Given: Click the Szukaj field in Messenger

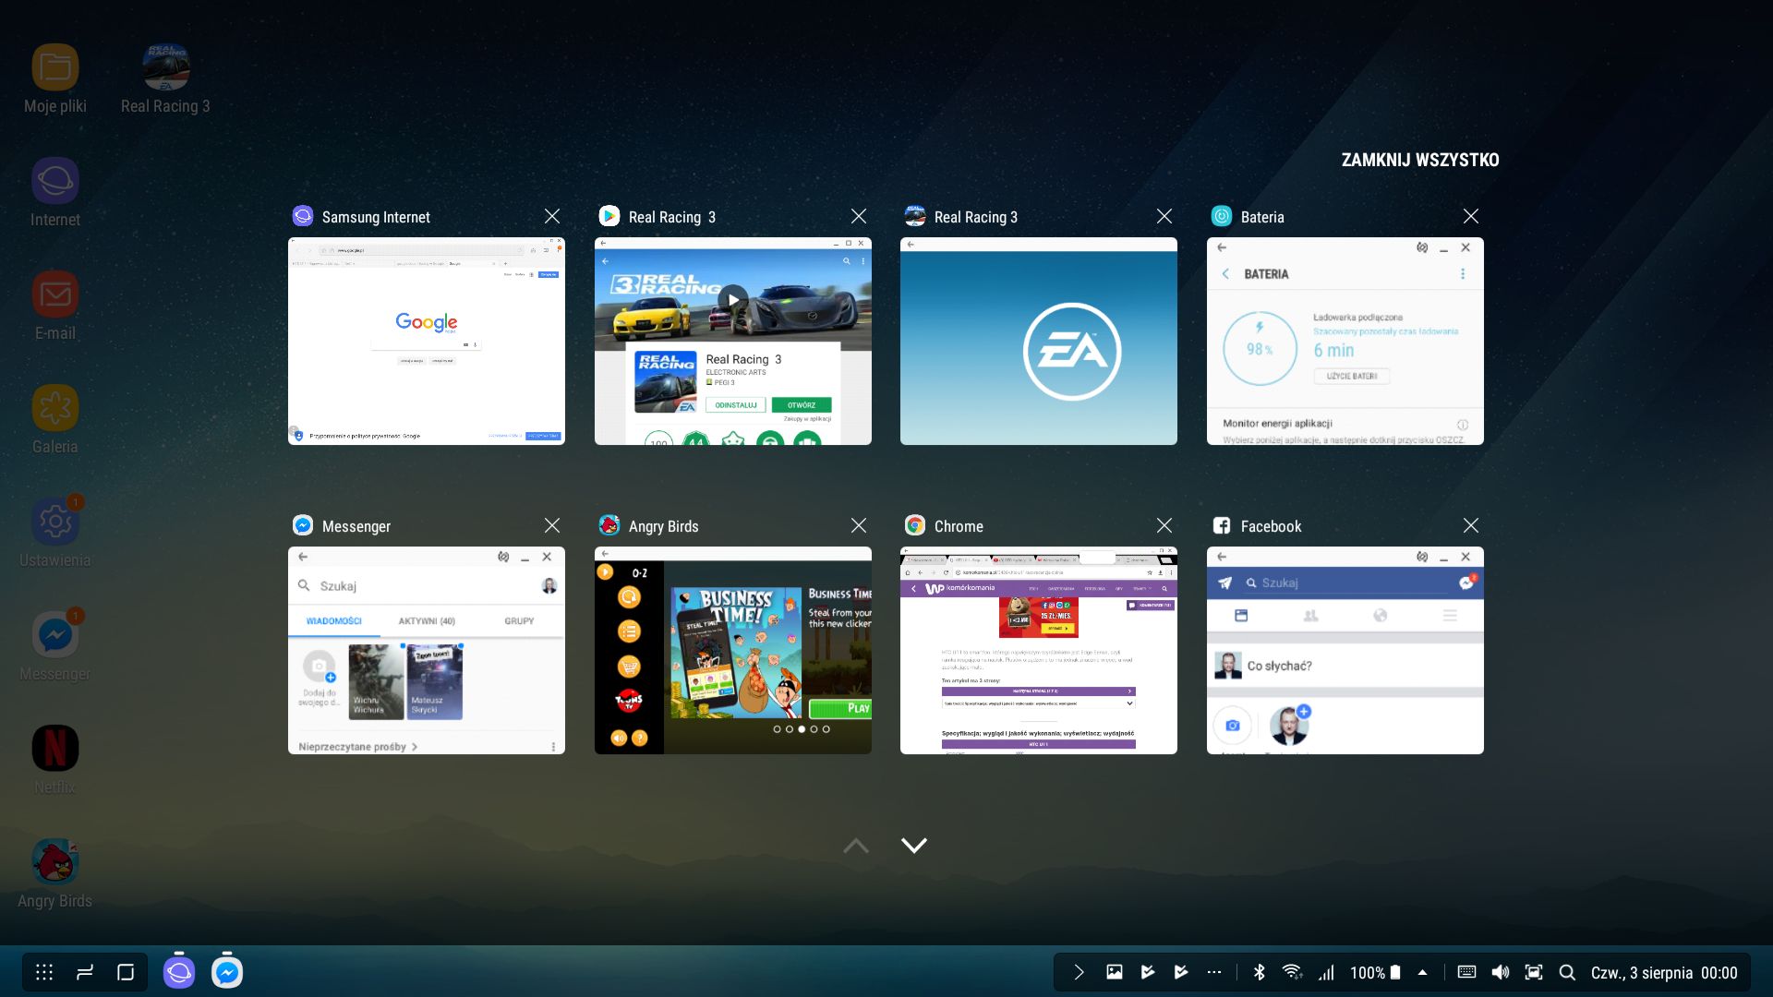Looking at the screenshot, I should tap(416, 586).
